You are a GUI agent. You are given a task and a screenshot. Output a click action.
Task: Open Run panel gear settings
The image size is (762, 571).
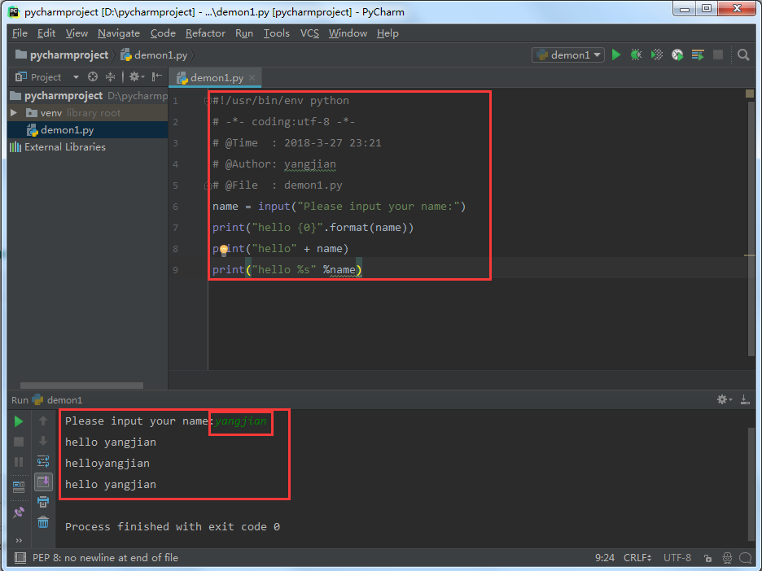(724, 399)
